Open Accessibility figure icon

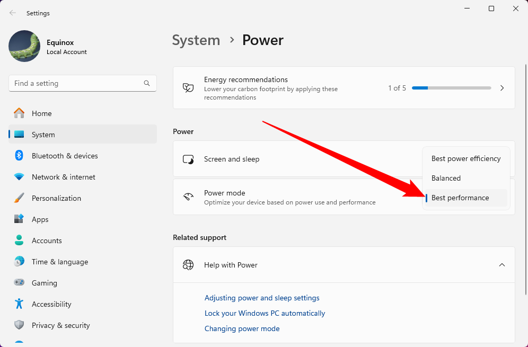[19, 304]
